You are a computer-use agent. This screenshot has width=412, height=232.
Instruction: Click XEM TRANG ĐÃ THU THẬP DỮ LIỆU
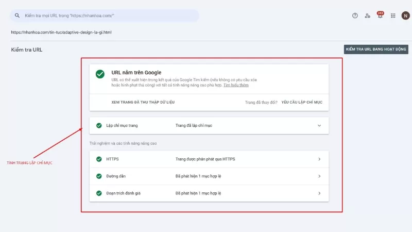143,102
